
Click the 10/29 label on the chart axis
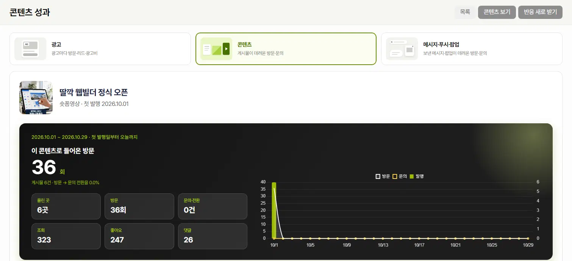528,245
